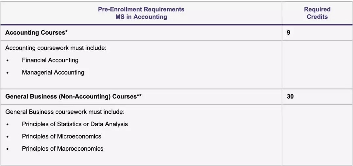Click 'Accounting coursework must include:' text
353x166 pixels.
tap(56, 48)
